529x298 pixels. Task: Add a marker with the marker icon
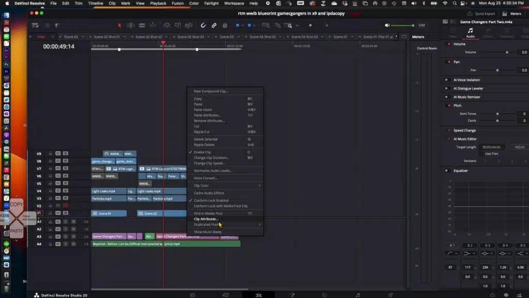point(250,24)
